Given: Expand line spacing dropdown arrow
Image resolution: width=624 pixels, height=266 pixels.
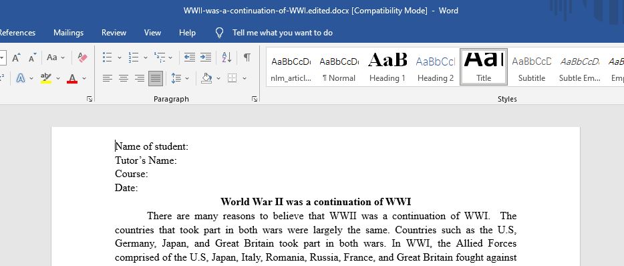Looking at the screenshot, I should click(x=187, y=78).
